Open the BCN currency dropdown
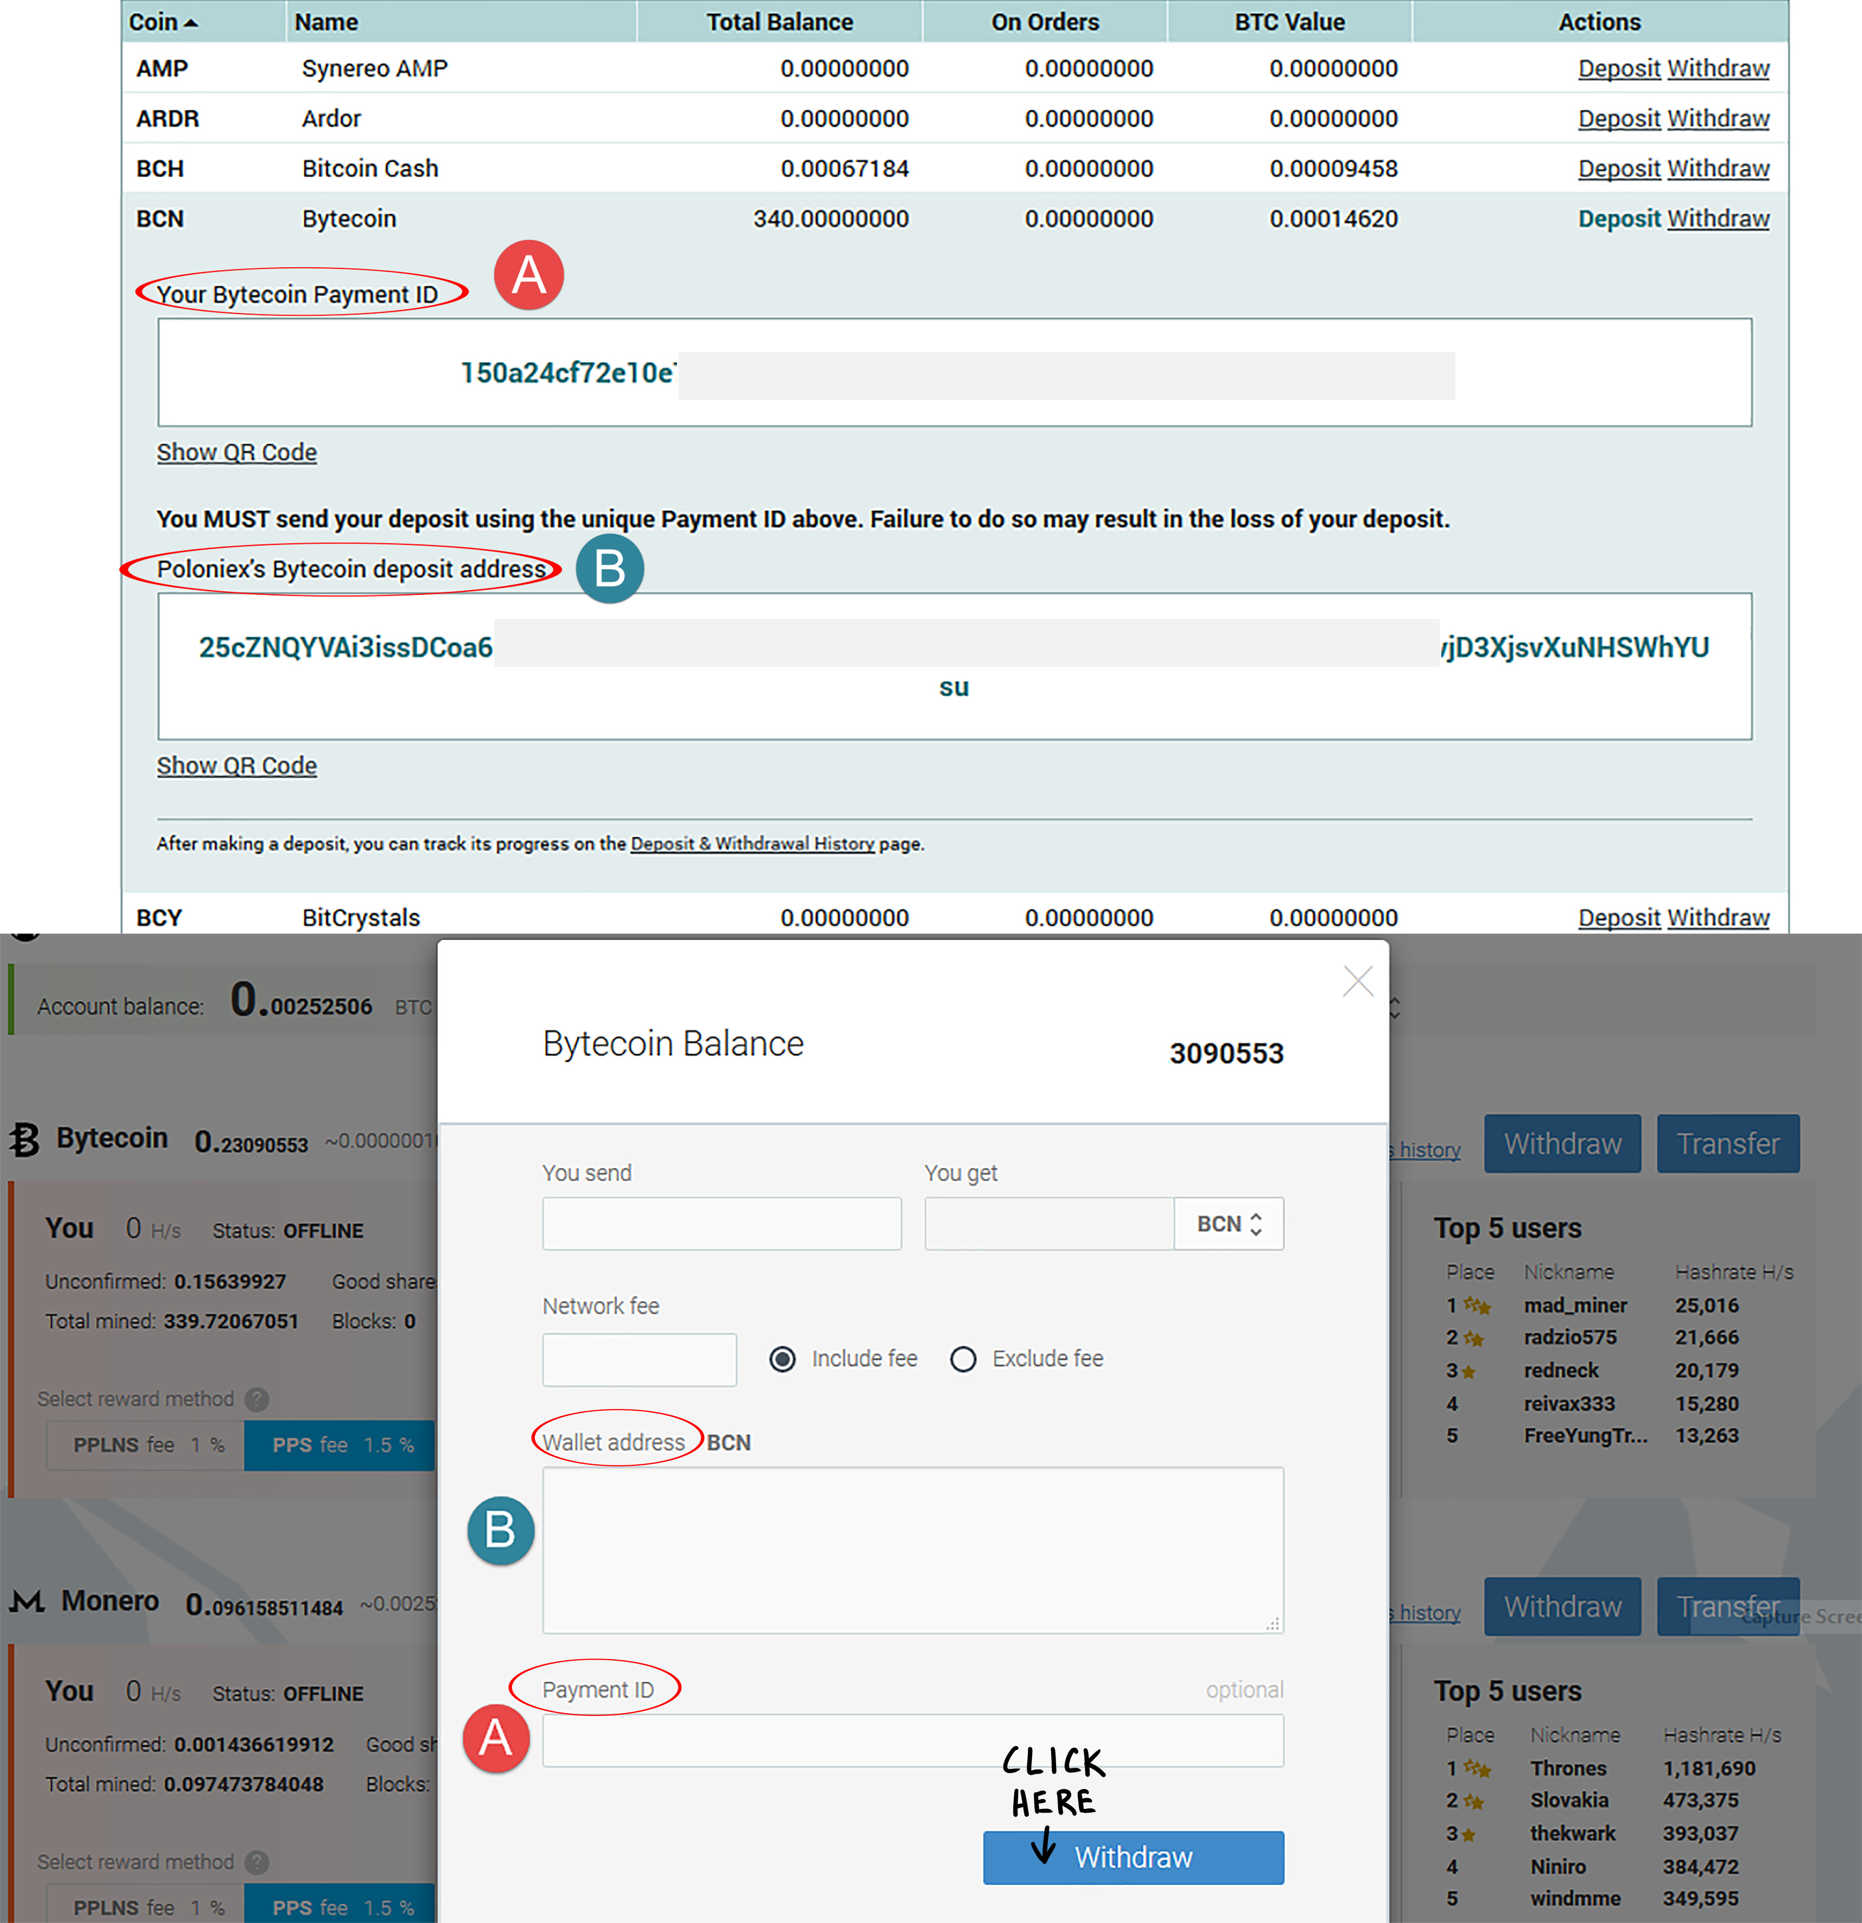This screenshot has height=1923, width=1862. pyautogui.click(x=1228, y=1223)
